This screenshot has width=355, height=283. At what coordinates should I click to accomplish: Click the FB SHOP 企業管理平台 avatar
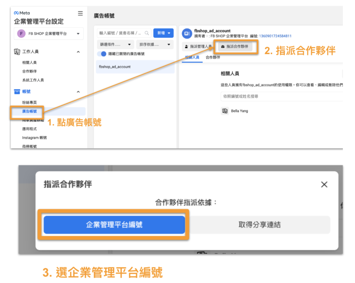(x=21, y=33)
